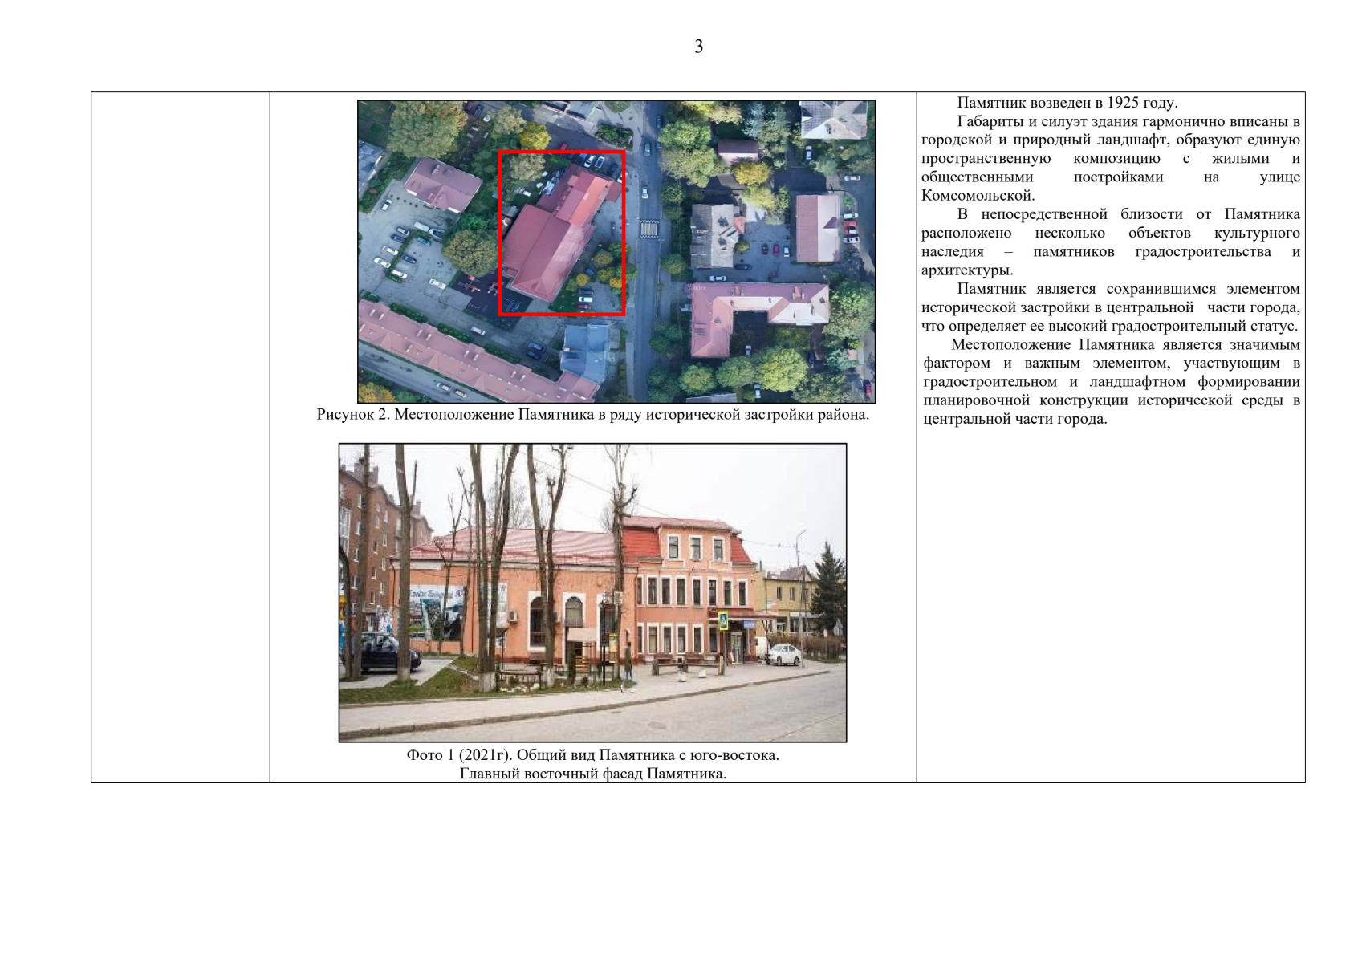Click inside the empty left table cell
Image resolution: width=1362 pixels, height=963 pixels.
180,437
